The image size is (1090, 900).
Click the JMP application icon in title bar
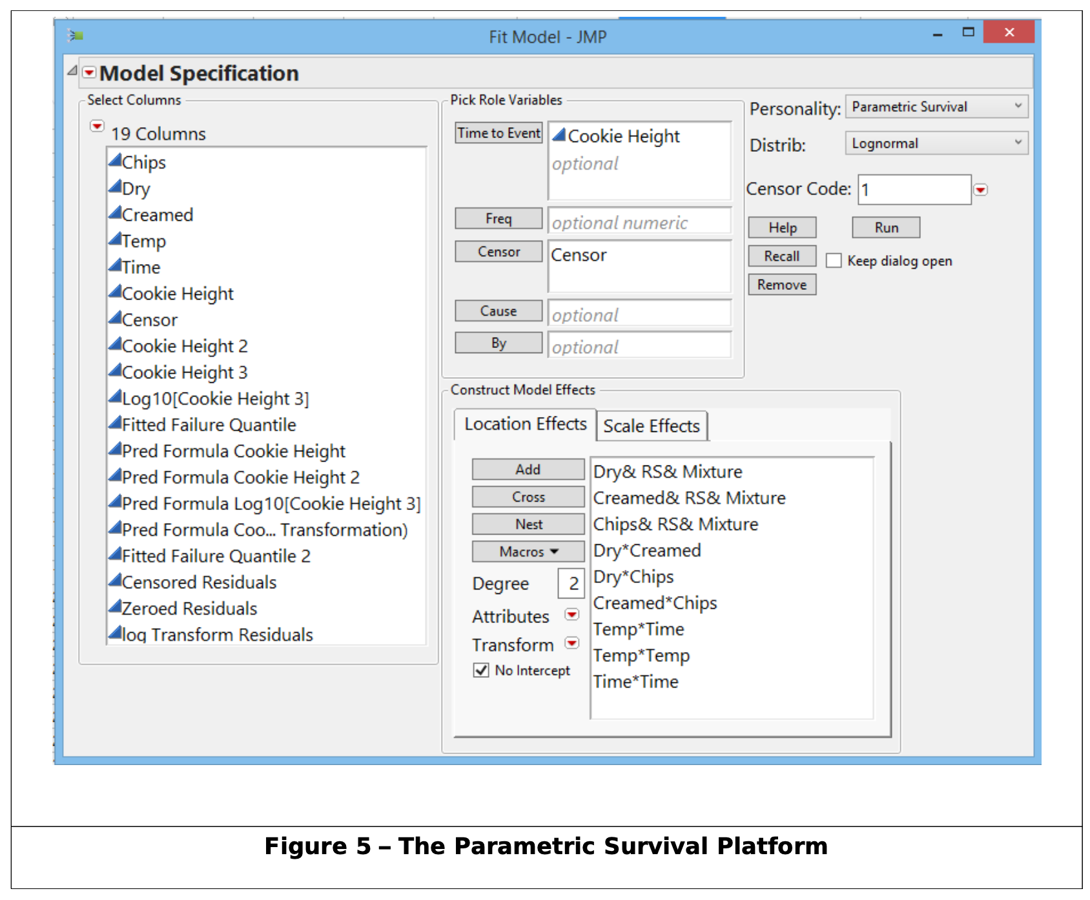76,36
